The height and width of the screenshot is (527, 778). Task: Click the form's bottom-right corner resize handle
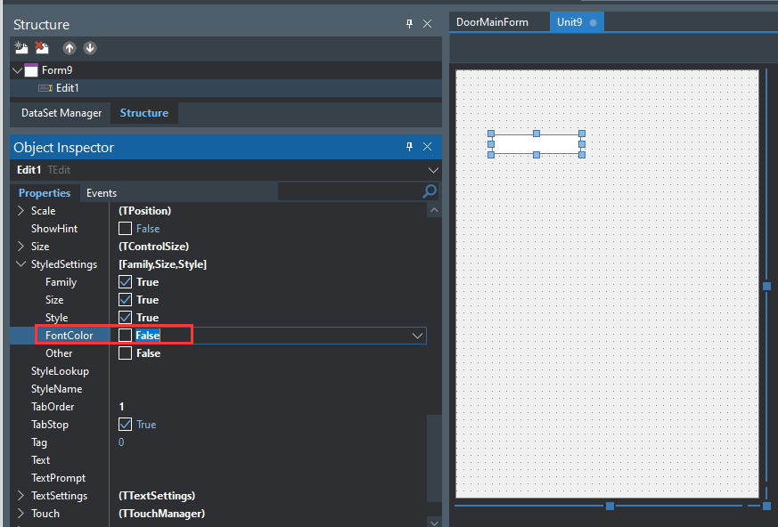pos(767,507)
